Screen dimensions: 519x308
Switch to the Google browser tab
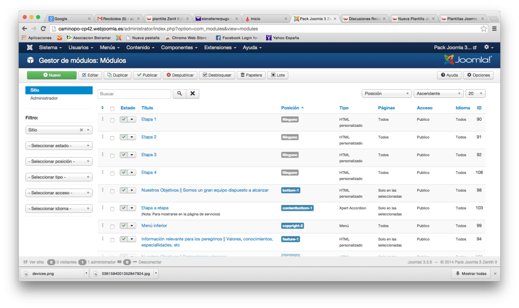69,18
